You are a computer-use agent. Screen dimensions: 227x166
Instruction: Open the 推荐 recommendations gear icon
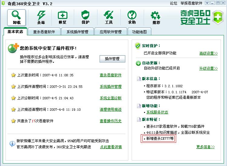tap(156, 18)
